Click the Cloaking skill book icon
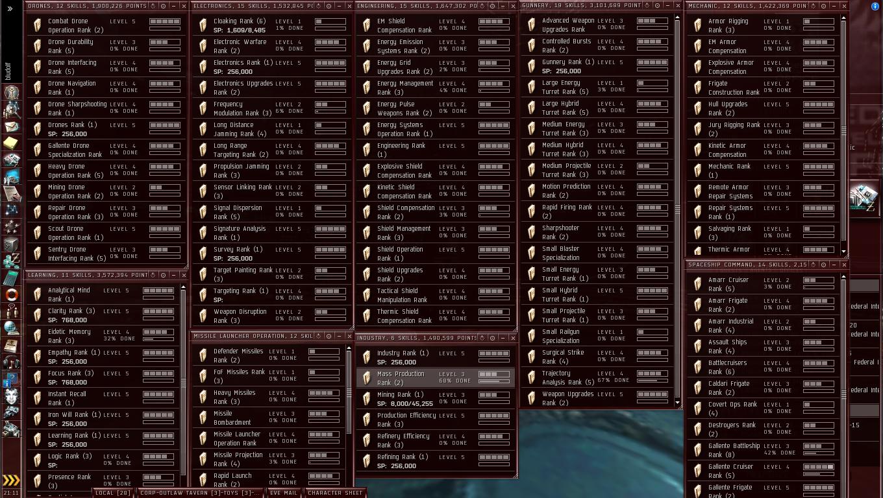 (203, 25)
